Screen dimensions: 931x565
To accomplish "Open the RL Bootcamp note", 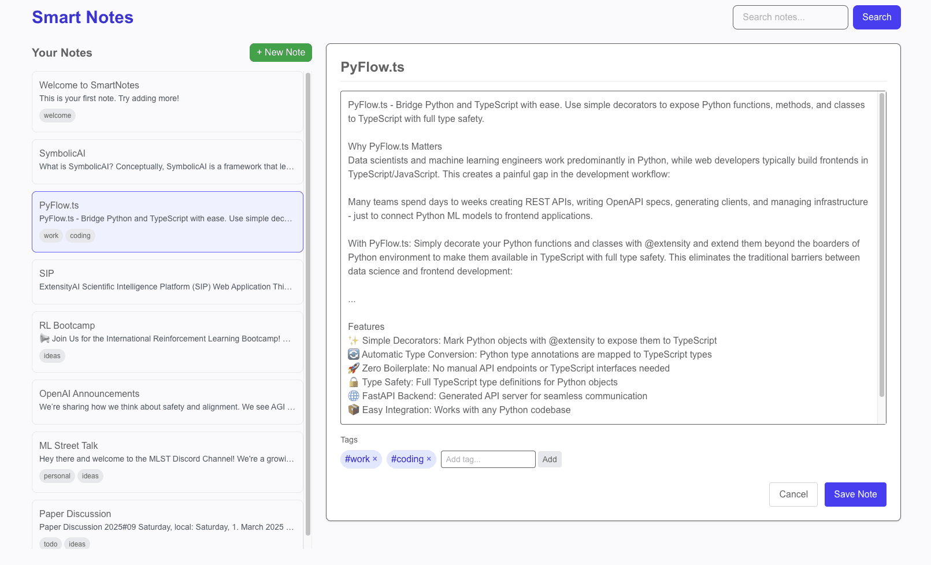I will pyautogui.click(x=168, y=342).
